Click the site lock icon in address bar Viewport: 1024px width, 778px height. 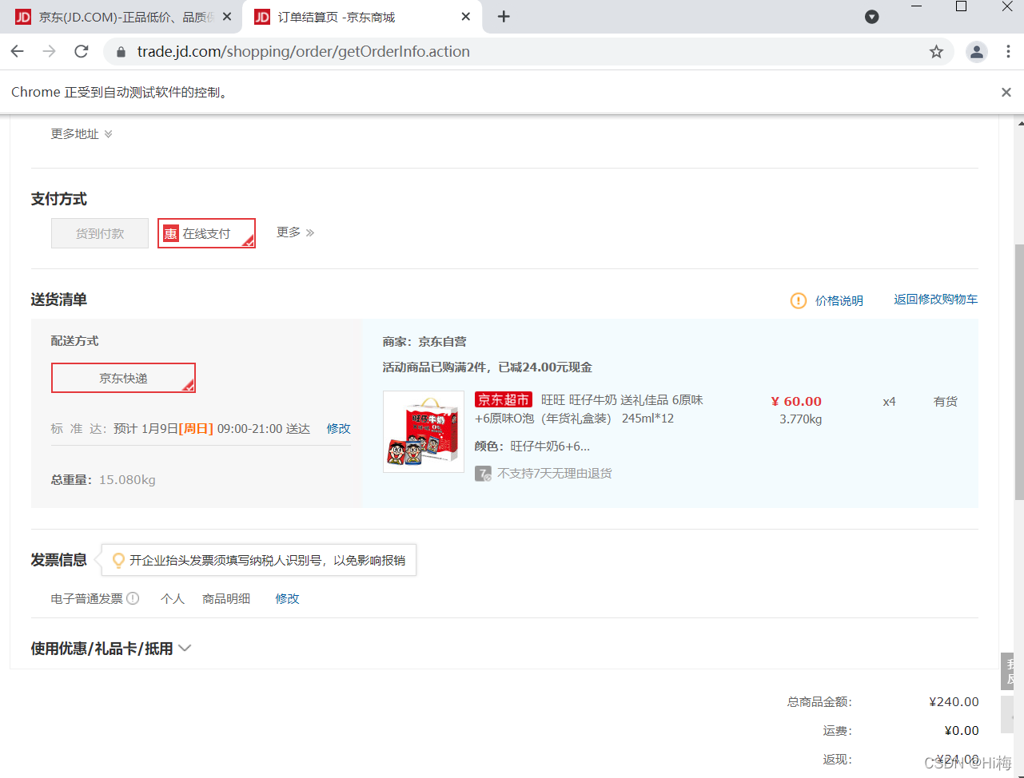pos(122,52)
